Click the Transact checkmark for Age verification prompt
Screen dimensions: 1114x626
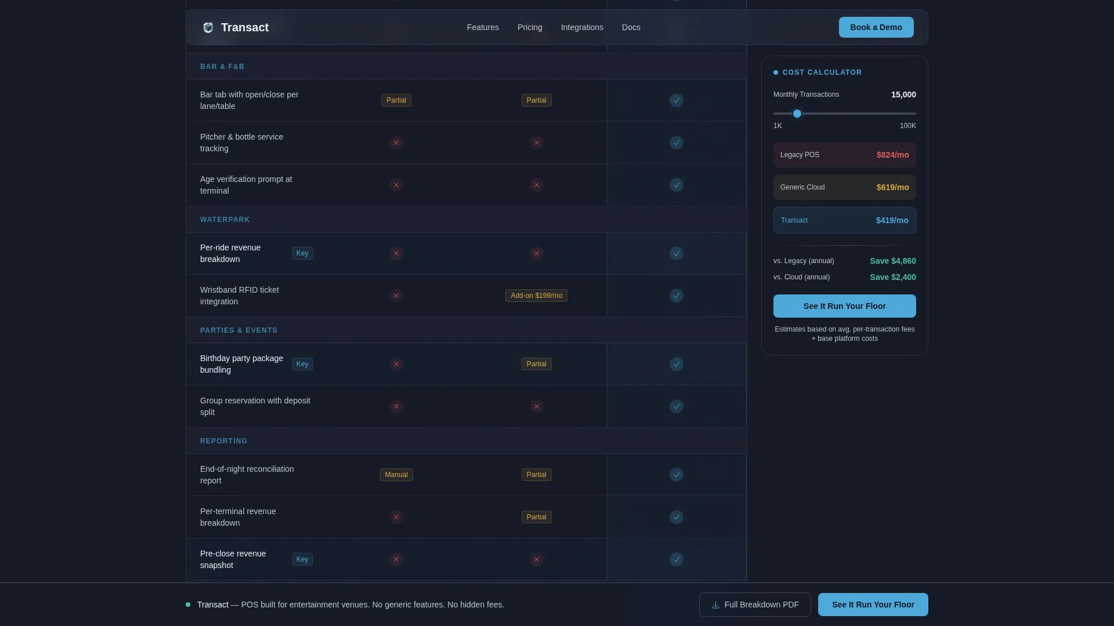677,185
